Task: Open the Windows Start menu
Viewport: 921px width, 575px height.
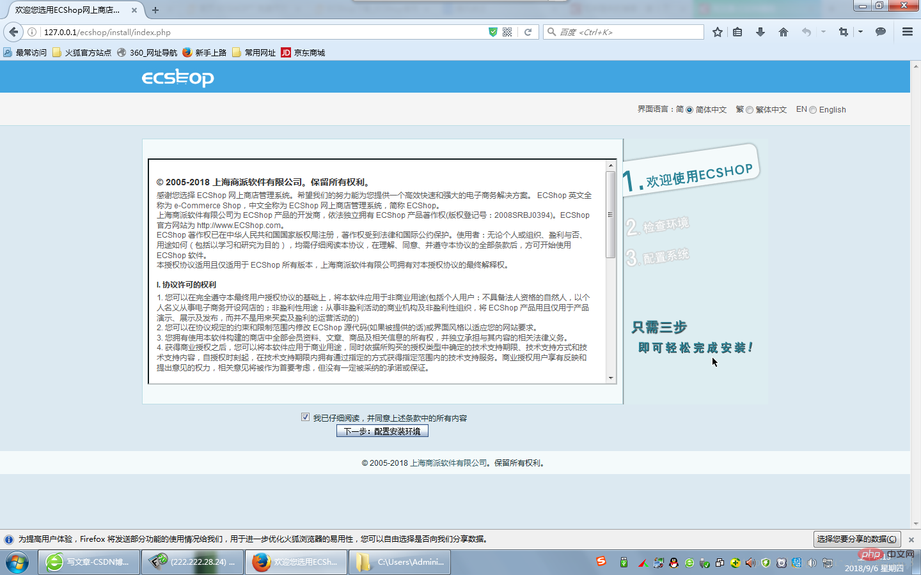Action: (x=17, y=562)
